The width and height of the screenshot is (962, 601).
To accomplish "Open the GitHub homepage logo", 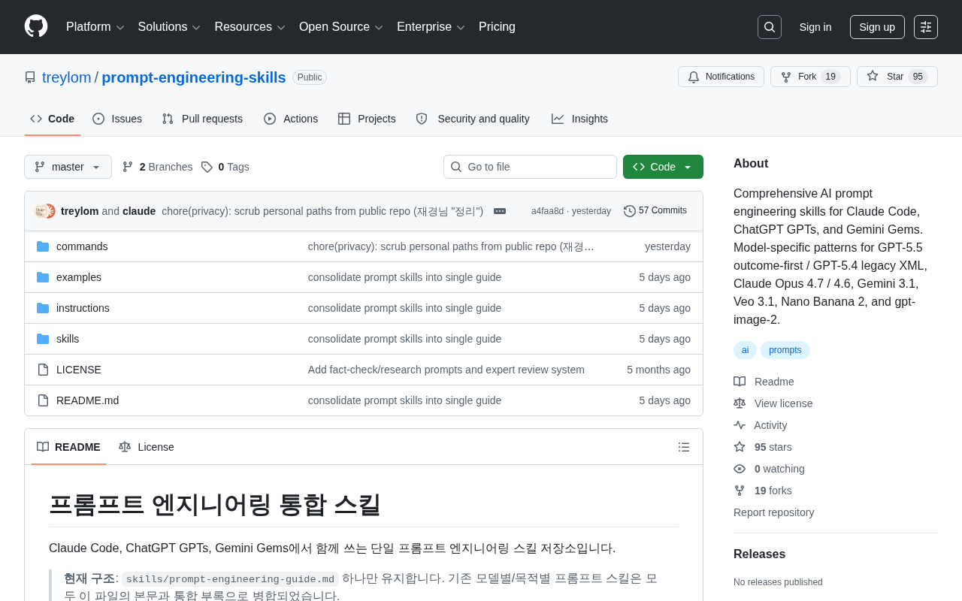I will click(36, 26).
